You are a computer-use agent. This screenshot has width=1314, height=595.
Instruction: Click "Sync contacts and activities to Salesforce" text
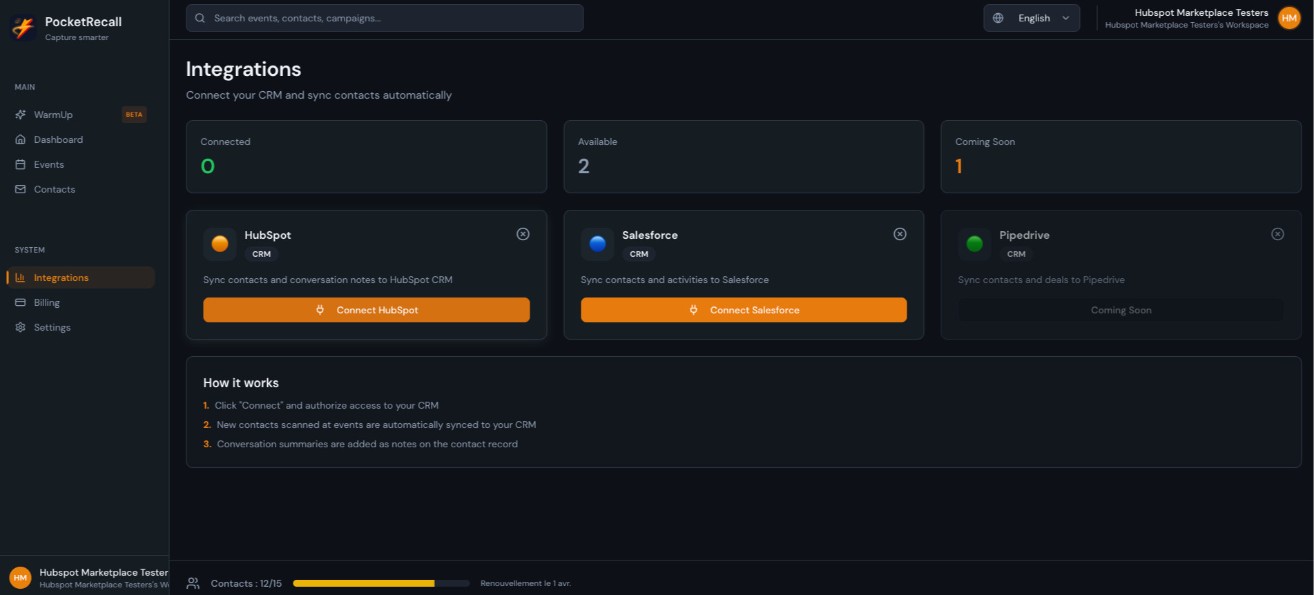tap(675, 280)
